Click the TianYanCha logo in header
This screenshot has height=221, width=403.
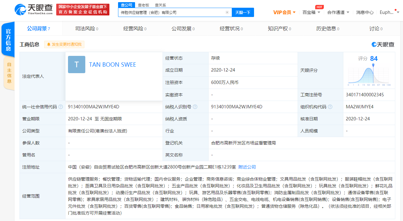click(x=33, y=9)
